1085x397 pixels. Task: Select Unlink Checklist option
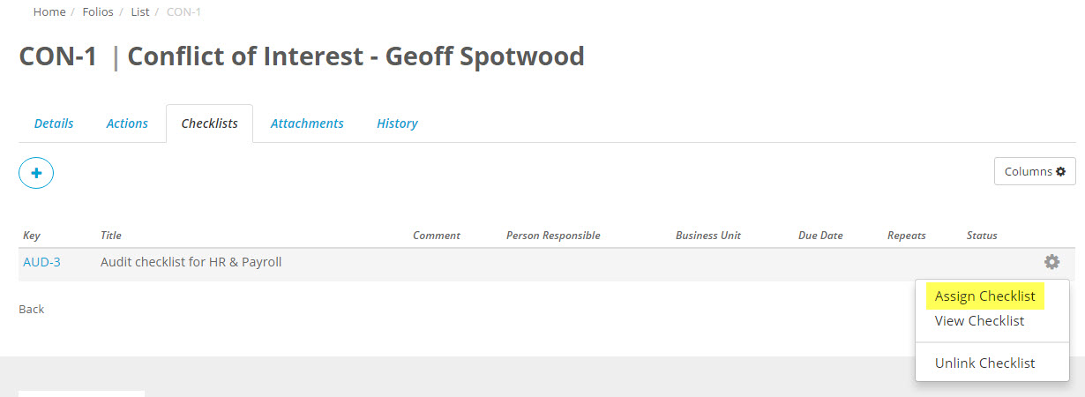pos(984,363)
